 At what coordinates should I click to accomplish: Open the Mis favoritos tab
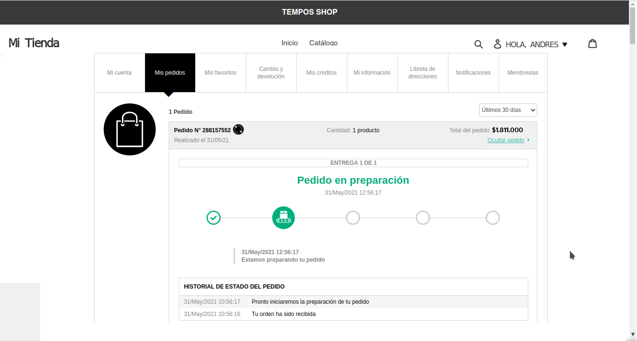[221, 73]
